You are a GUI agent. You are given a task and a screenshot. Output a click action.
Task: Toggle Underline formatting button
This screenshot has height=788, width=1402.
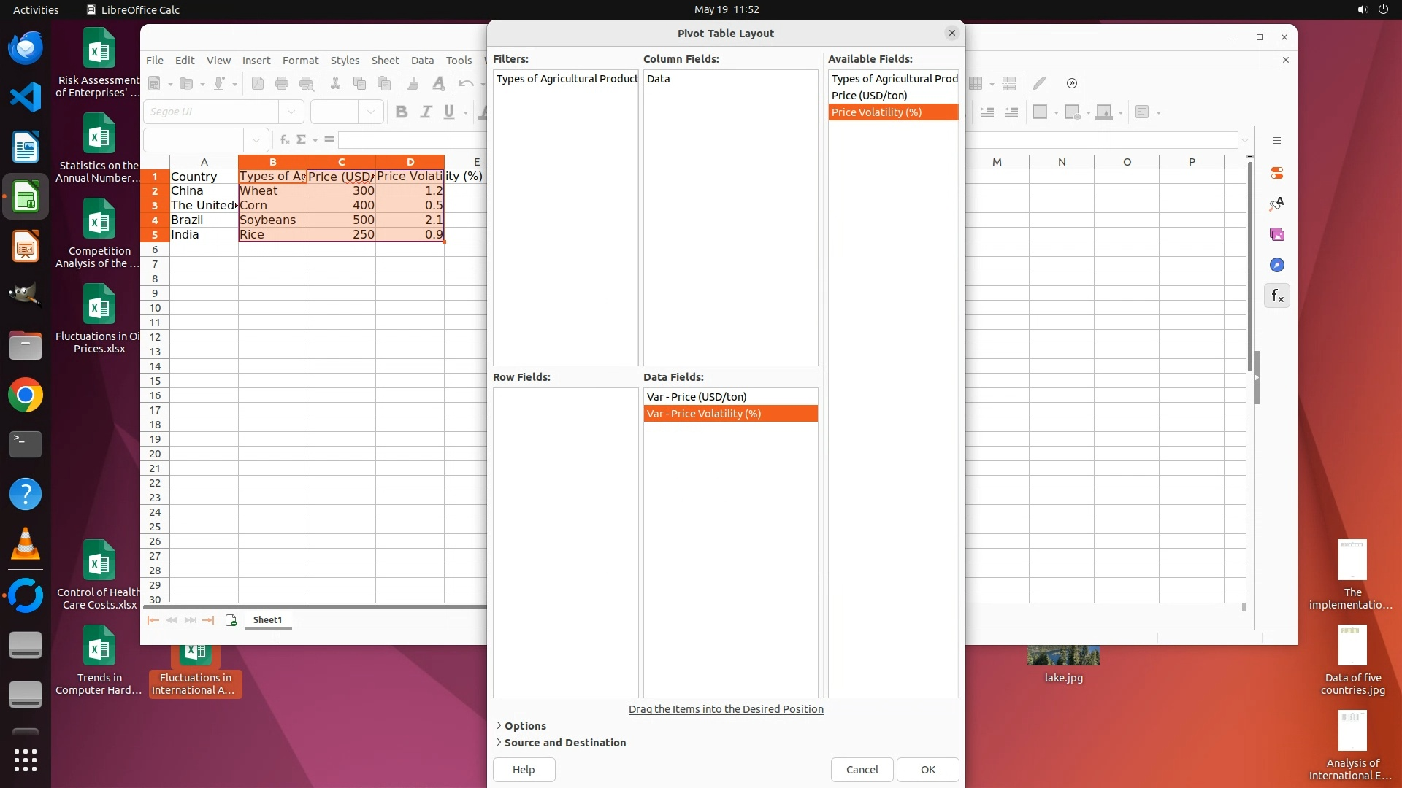click(x=449, y=112)
